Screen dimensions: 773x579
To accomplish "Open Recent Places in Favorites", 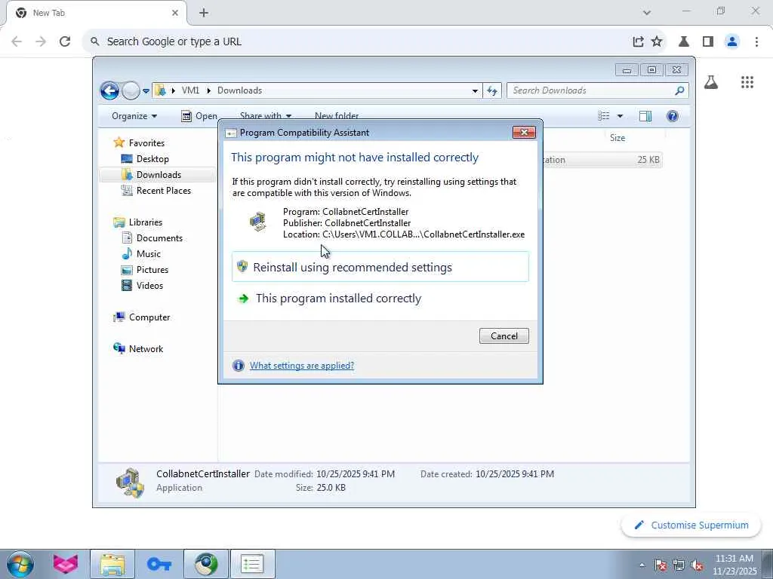I will coord(156,191).
